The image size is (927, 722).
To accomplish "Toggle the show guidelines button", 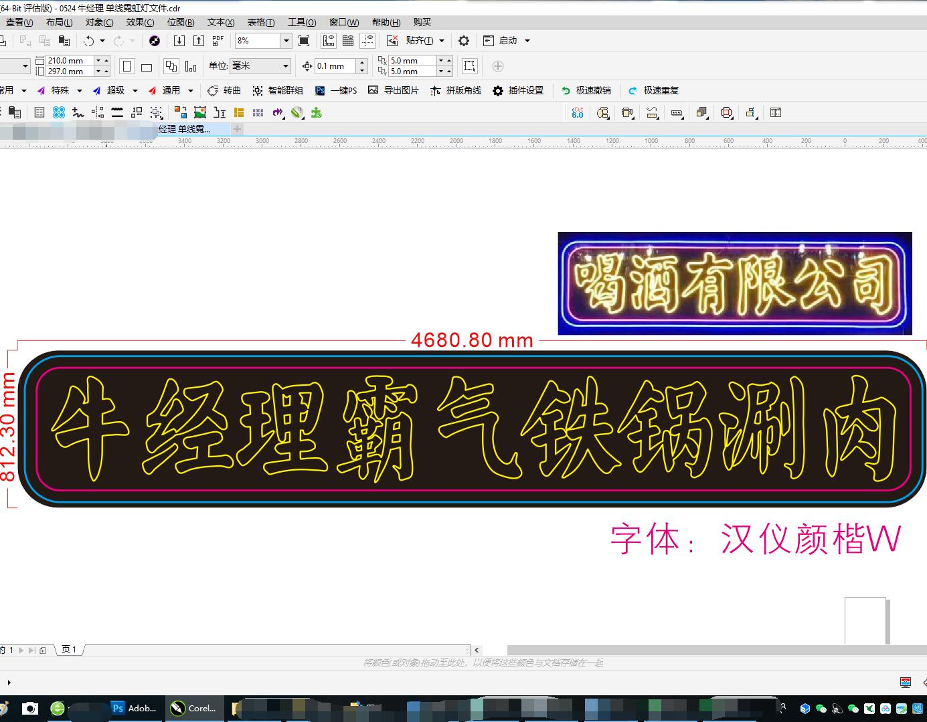I will [x=367, y=41].
